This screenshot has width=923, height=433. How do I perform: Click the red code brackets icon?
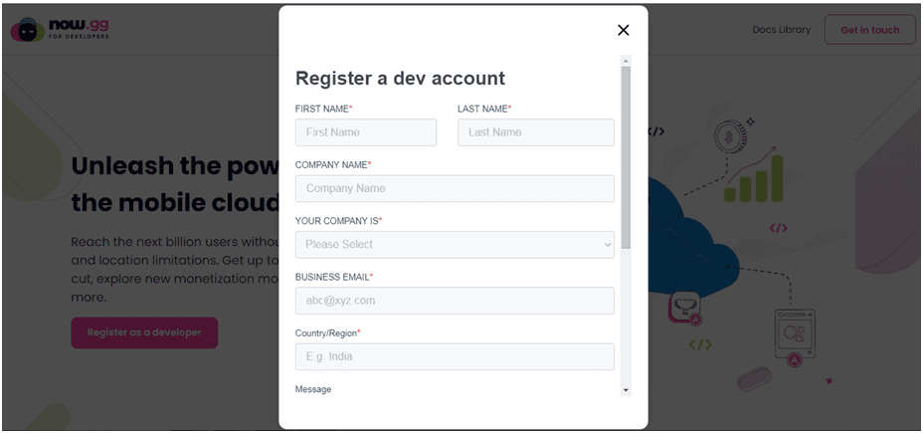[x=778, y=228]
